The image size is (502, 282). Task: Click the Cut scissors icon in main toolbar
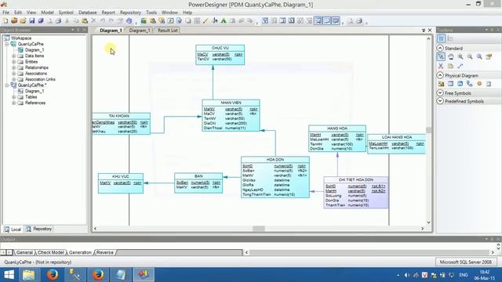pos(67,21)
